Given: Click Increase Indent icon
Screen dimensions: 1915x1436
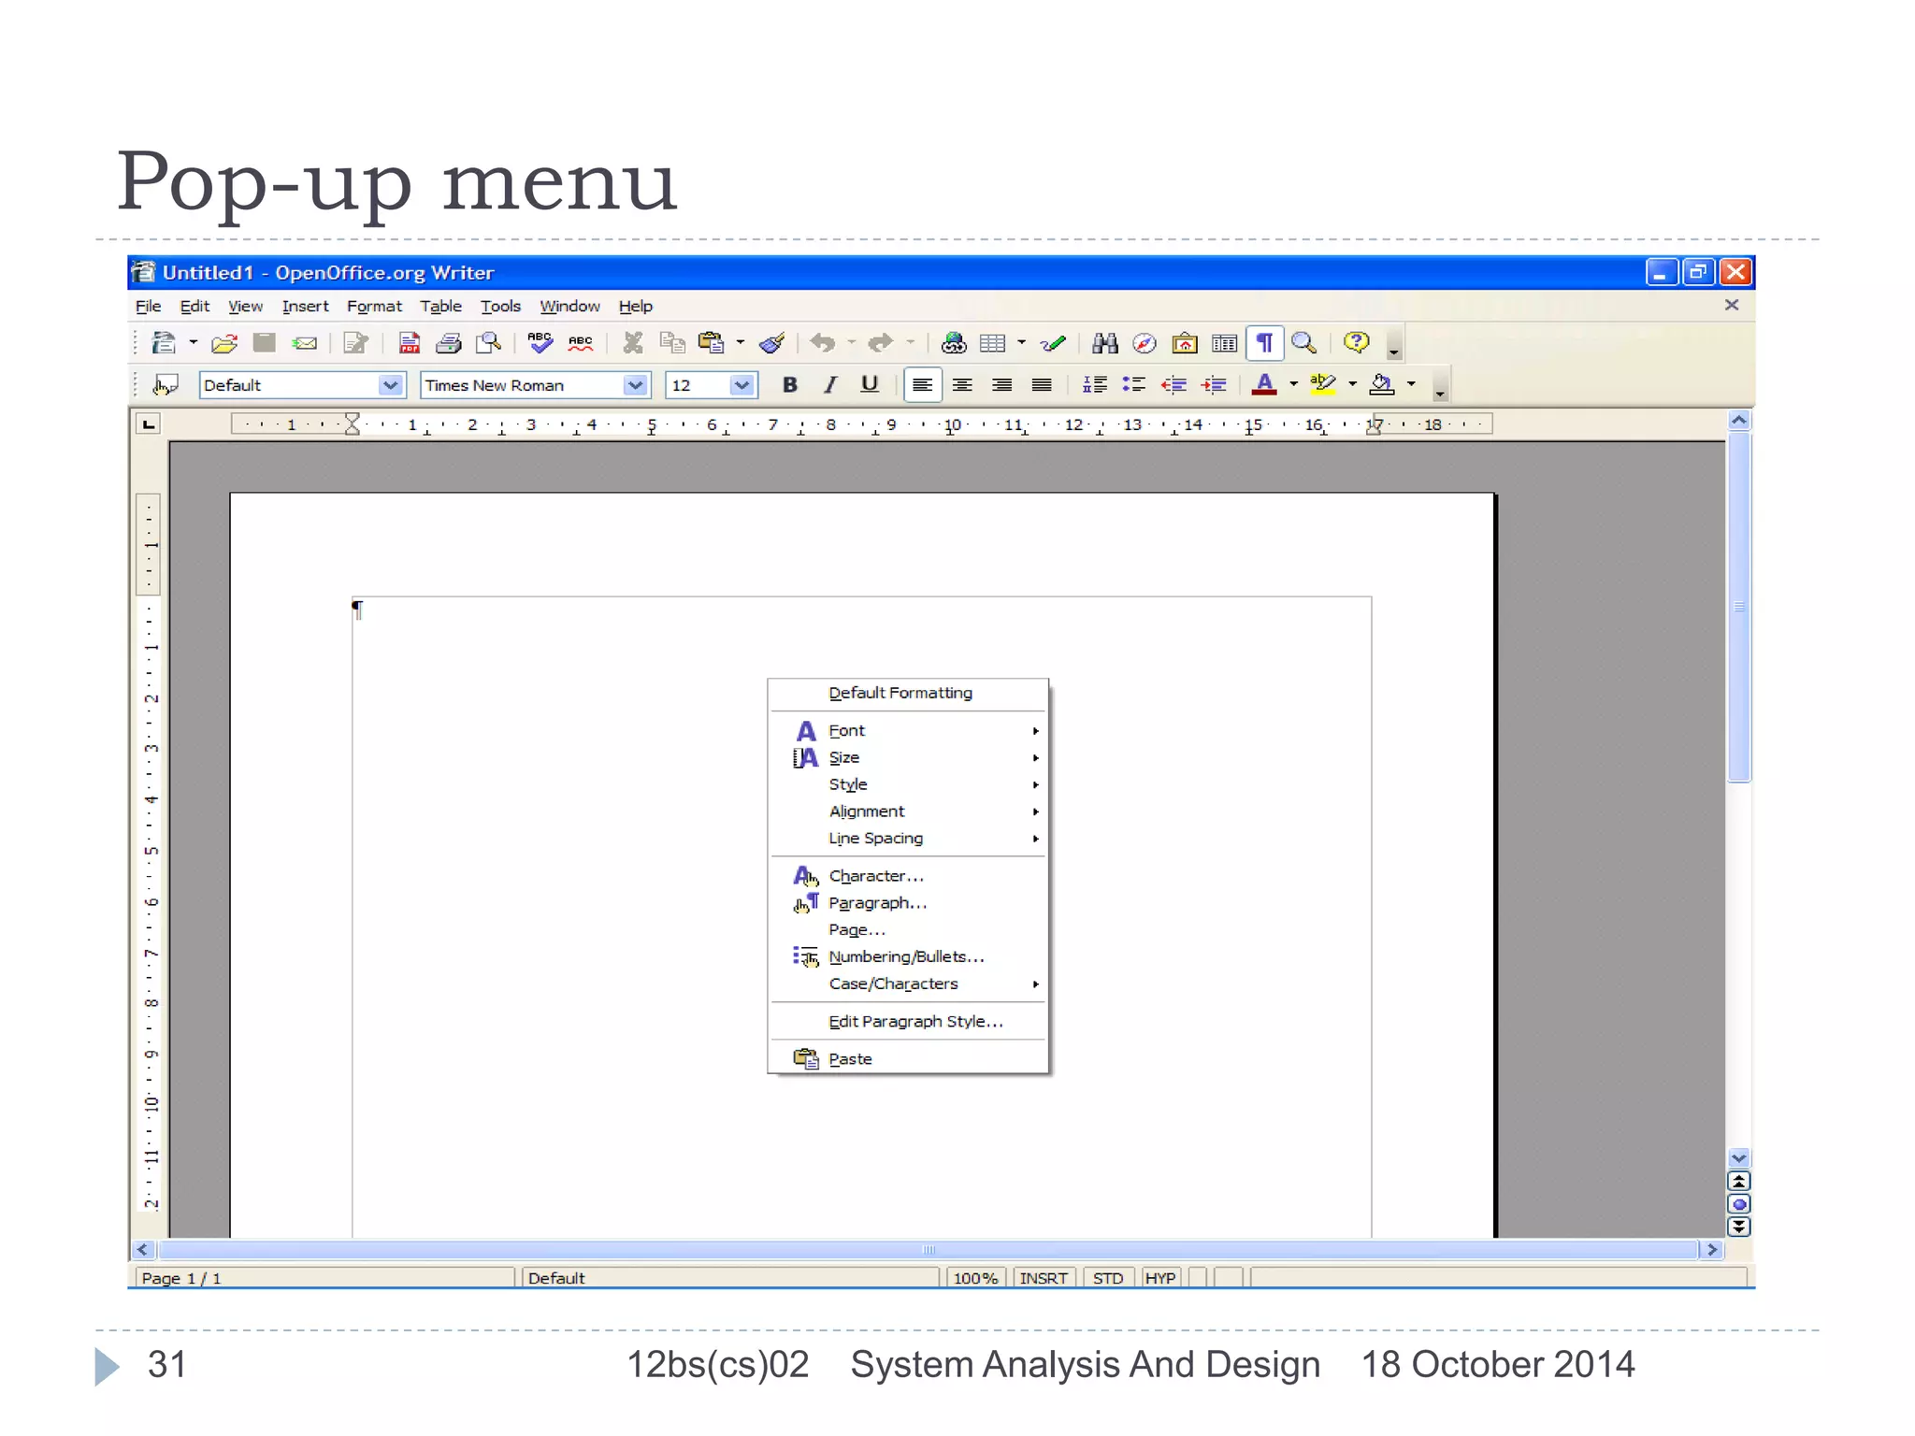Looking at the screenshot, I should [1214, 384].
